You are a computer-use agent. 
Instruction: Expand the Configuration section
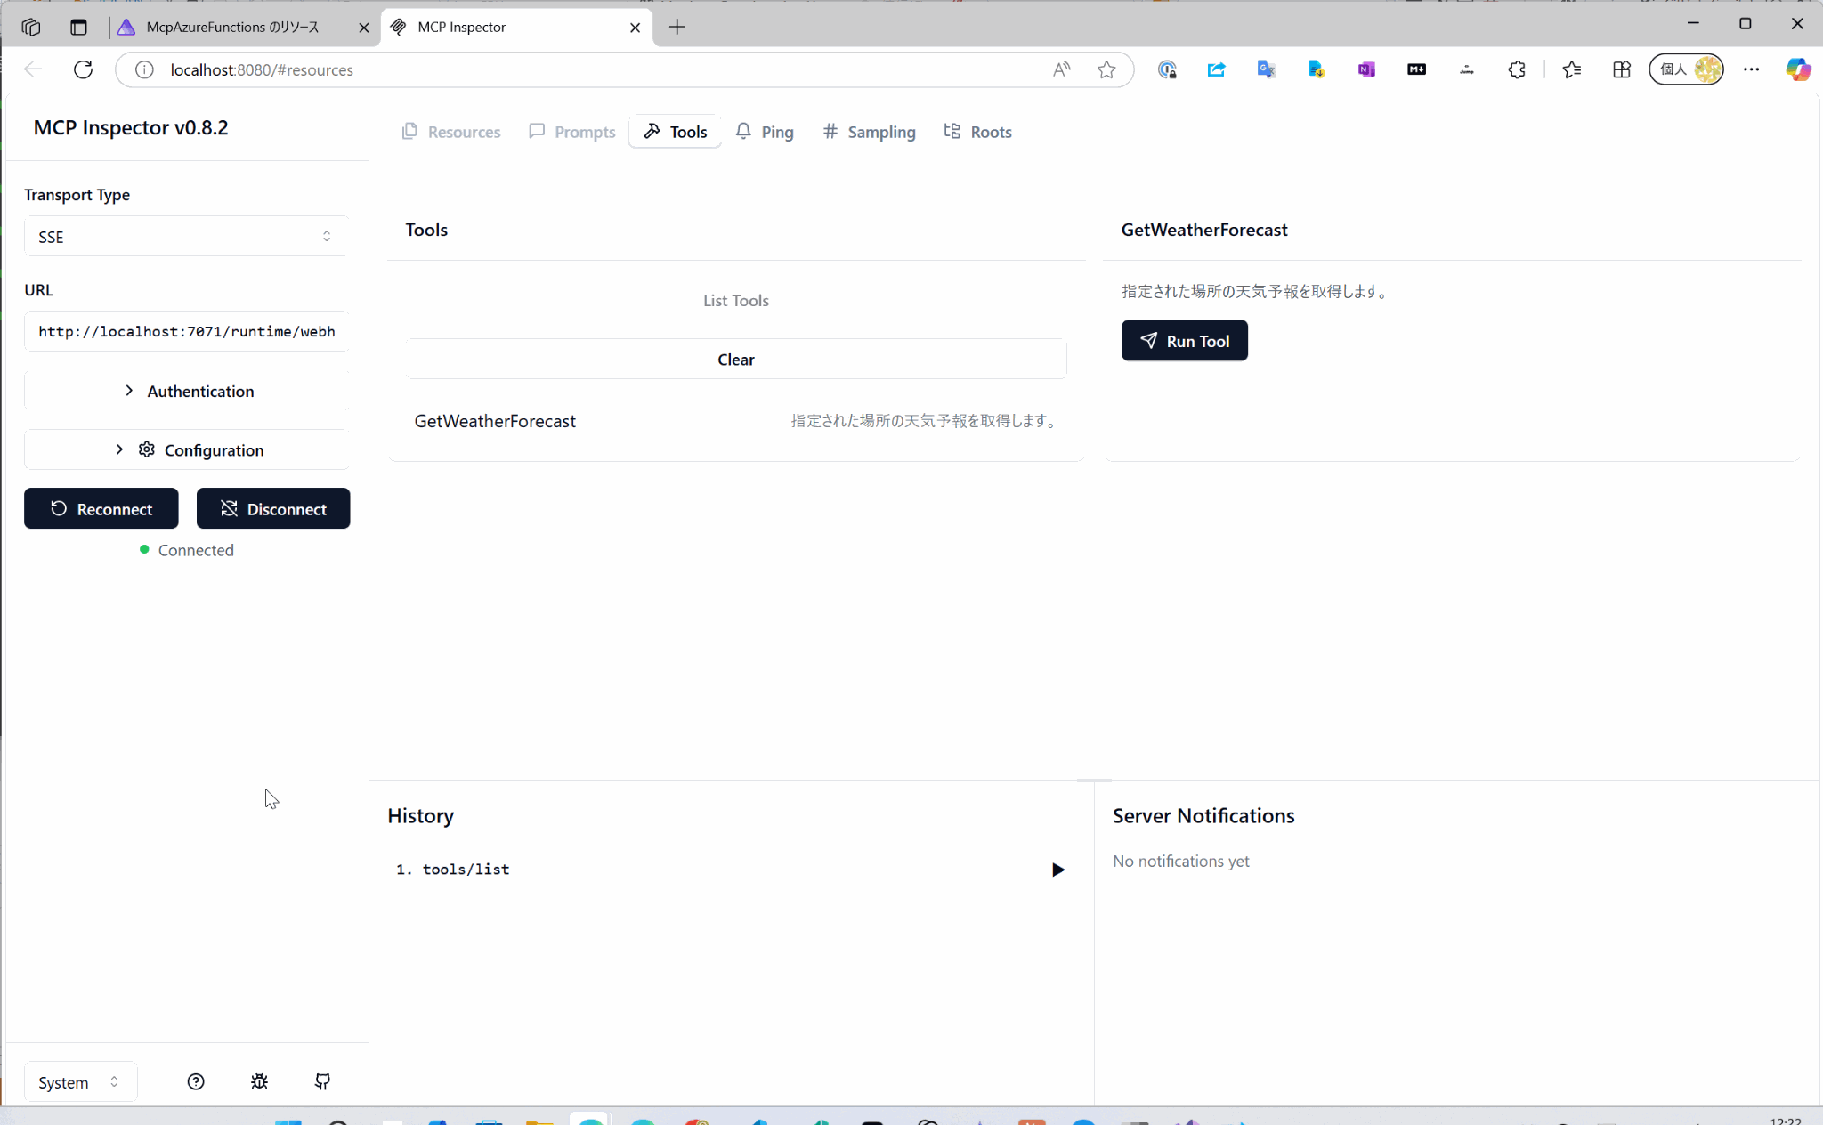[x=187, y=450]
